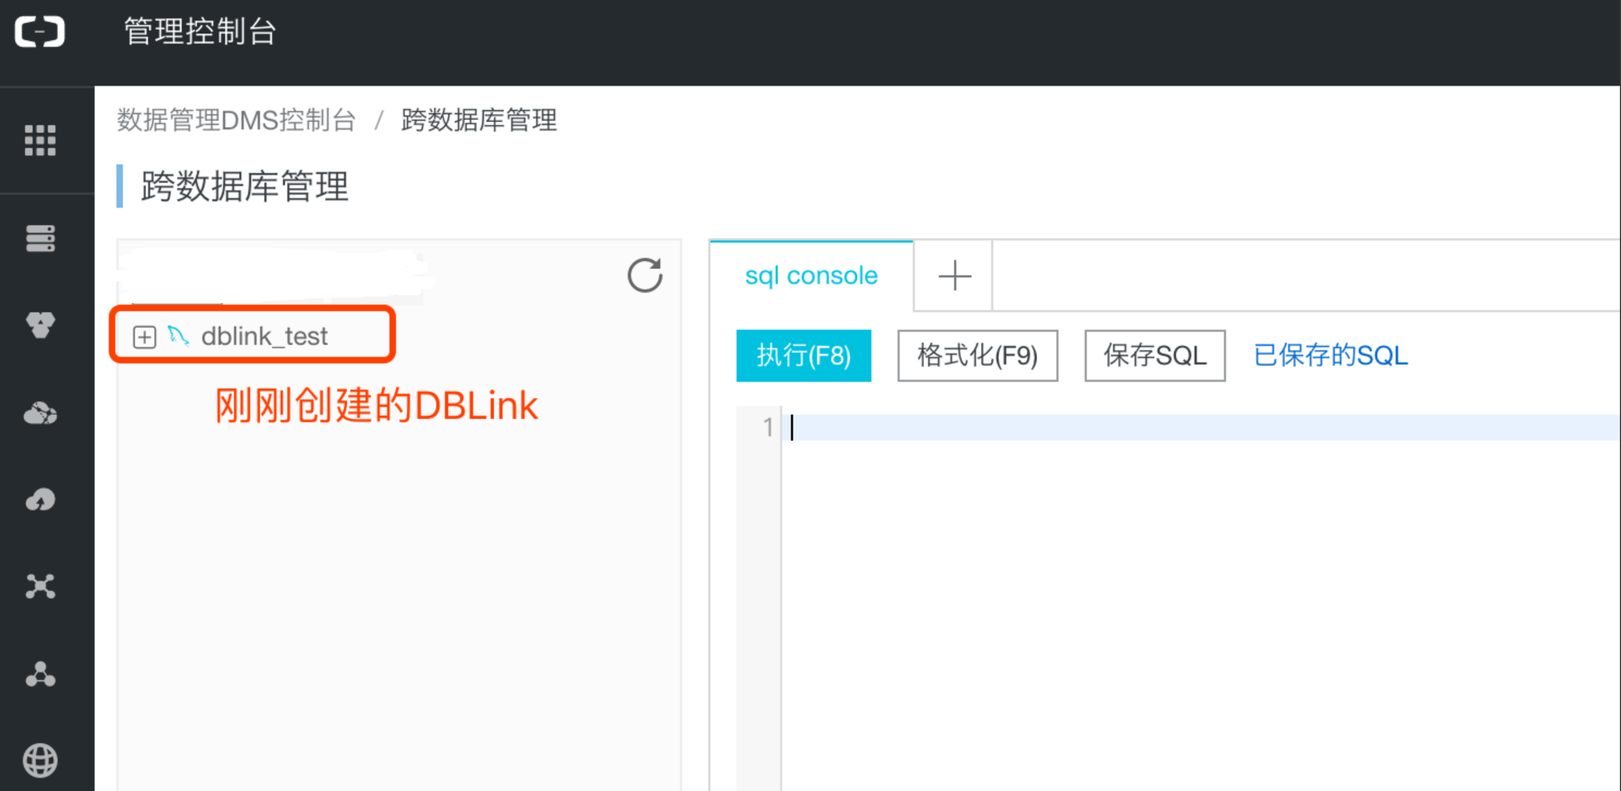
Task: Open the cloud database sidebar icon
Action: click(x=40, y=413)
